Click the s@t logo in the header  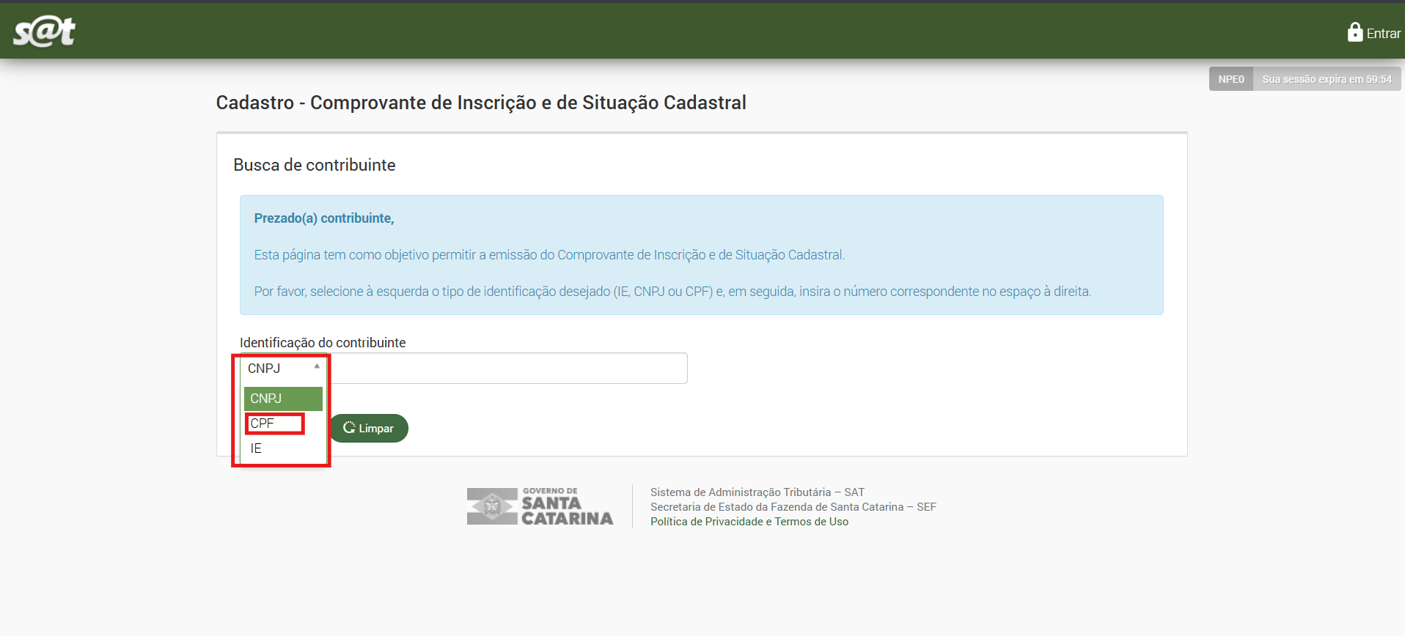click(x=44, y=32)
